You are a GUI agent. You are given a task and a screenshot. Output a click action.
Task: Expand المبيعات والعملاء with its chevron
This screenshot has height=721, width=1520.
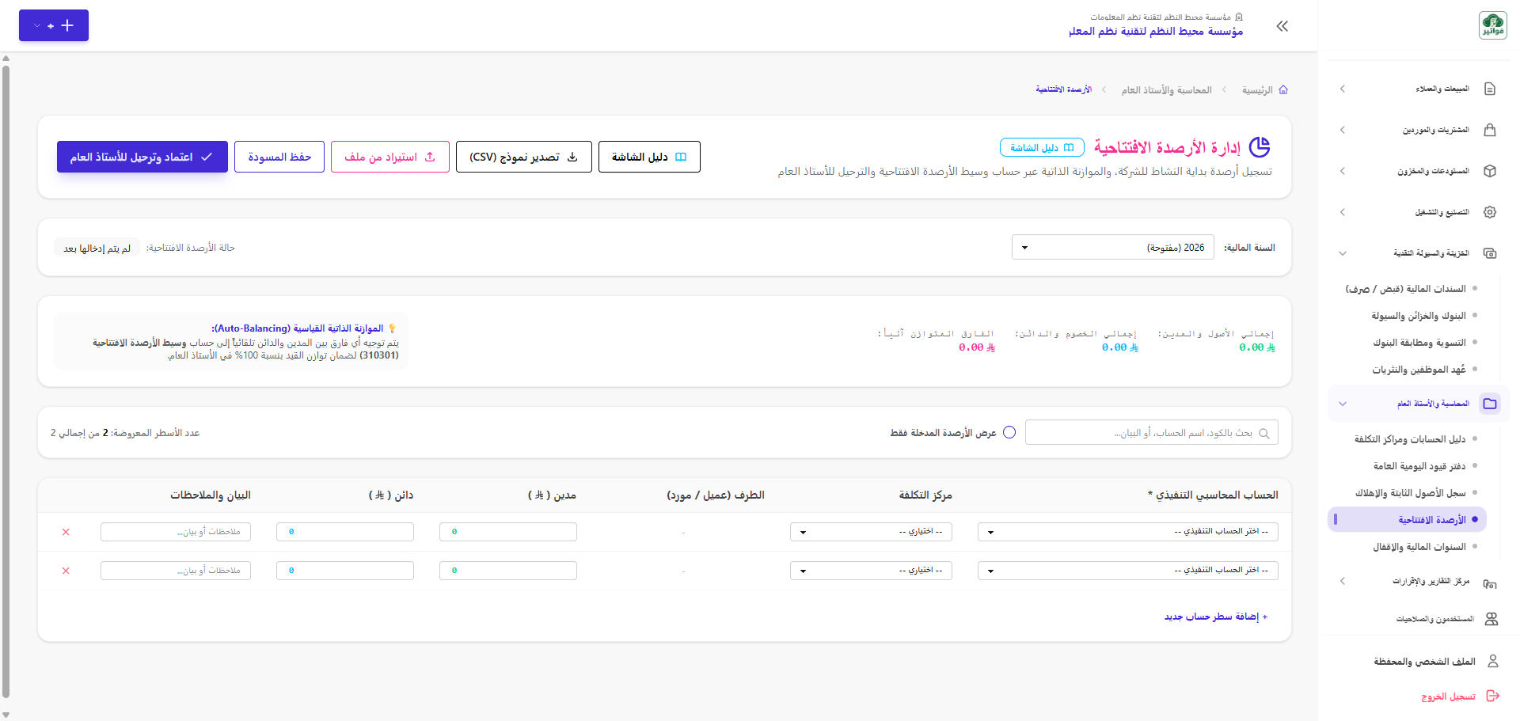click(1343, 89)
